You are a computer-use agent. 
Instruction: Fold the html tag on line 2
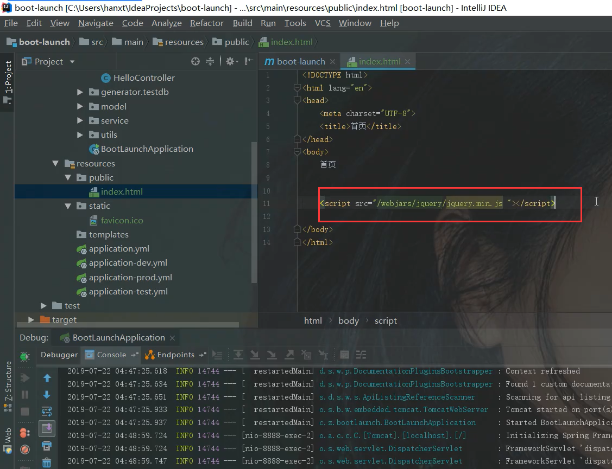(297, 88)
